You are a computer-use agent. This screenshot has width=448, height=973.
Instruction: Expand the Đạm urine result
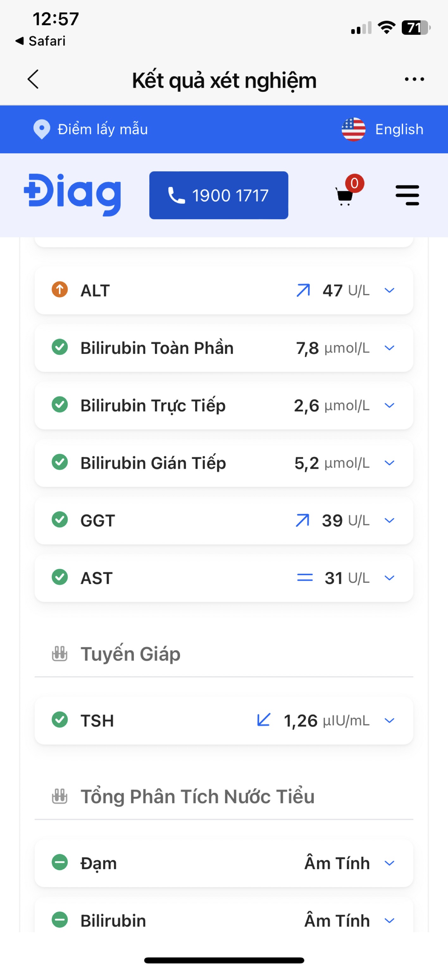389,863
